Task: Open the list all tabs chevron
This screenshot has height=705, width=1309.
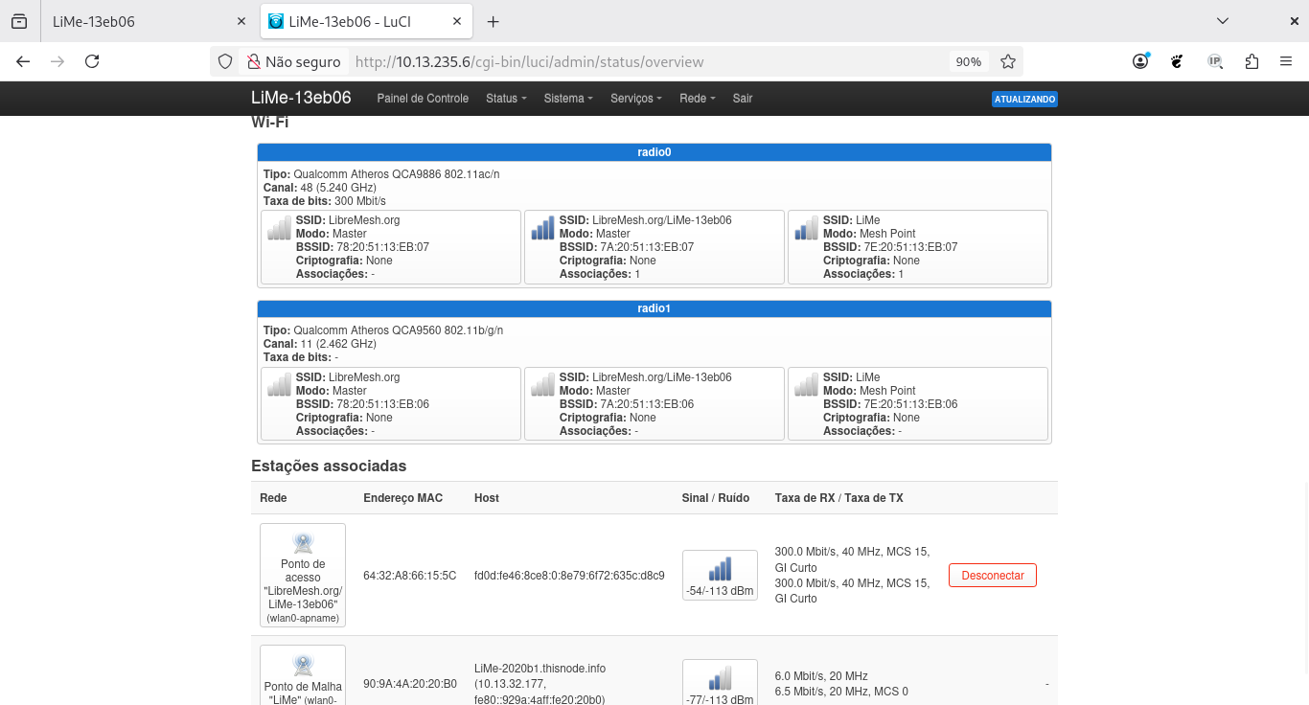Action: 1223,21
